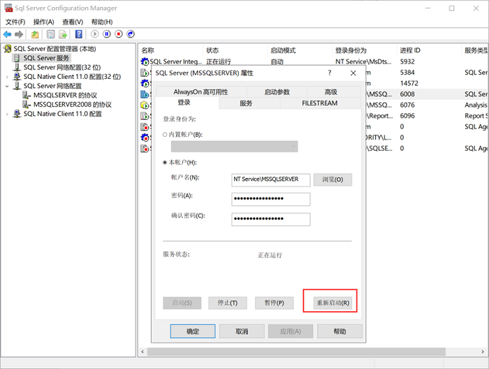
Task: Click the 确定 button
Action: [193, 331]
